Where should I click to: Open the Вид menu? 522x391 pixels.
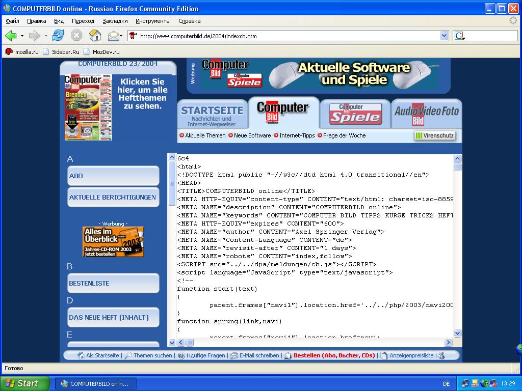(59, 21)
